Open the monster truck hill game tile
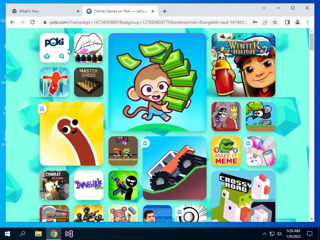 point(174,168)
